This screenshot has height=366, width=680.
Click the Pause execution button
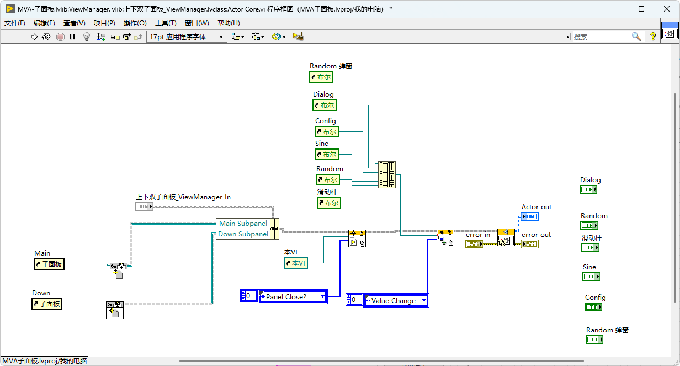(x=72, y=36)
